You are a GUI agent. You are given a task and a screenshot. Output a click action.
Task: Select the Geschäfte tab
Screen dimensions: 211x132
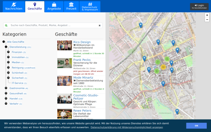coord(35,7)
